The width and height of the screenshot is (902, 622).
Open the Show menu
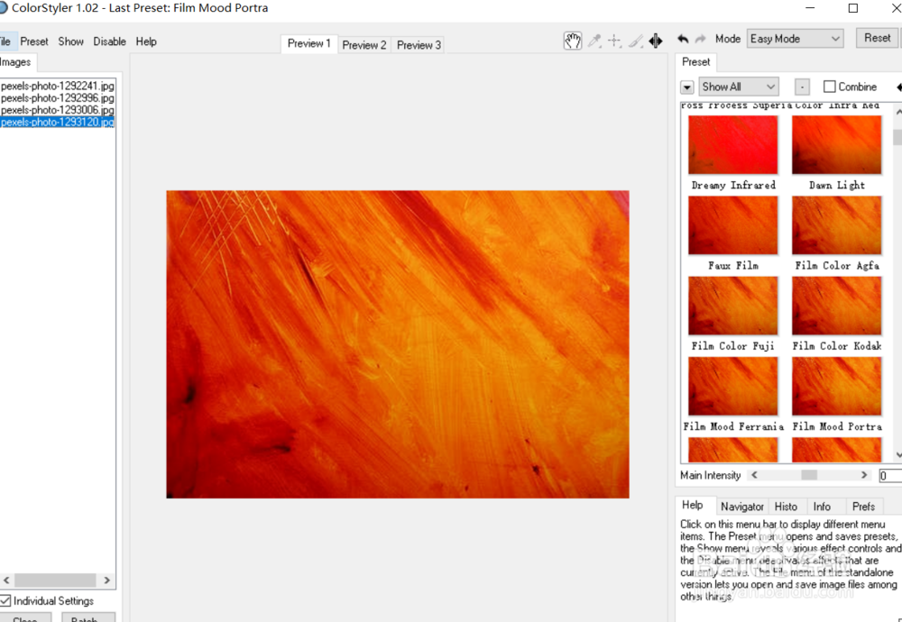[x=70, y=41]
